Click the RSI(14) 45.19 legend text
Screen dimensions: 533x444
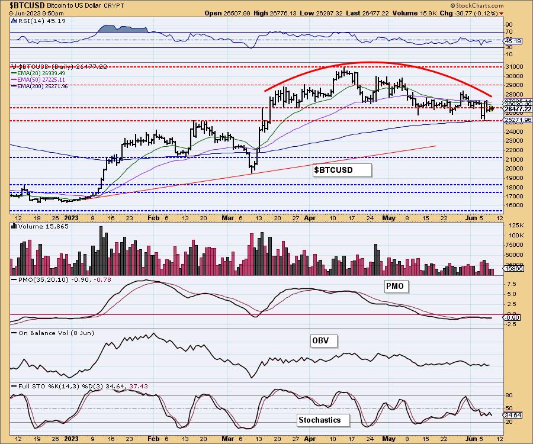point(41,21)
